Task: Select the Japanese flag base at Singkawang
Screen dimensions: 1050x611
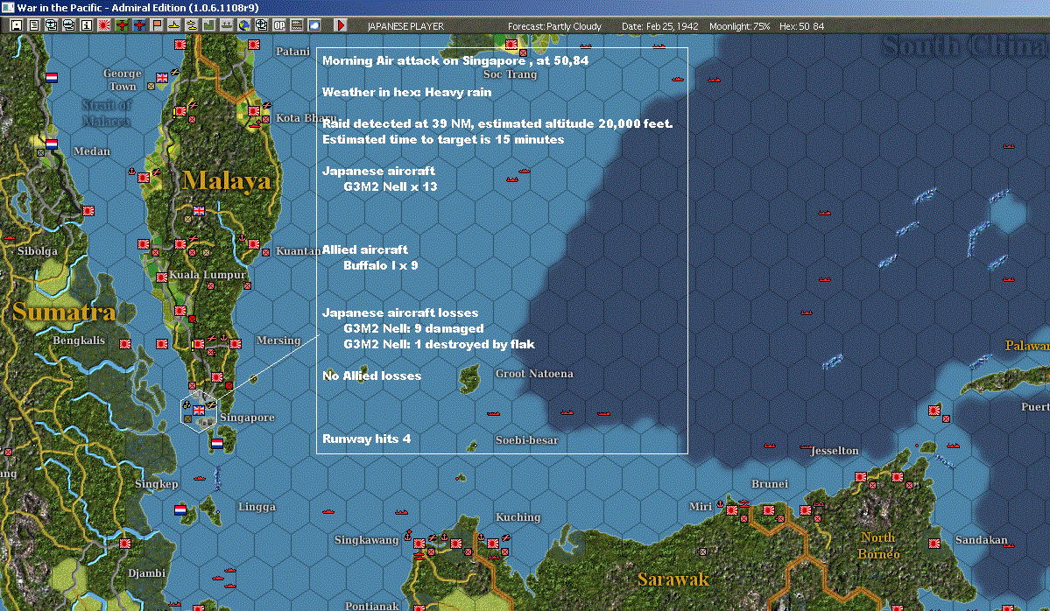Action: tap(419, 544)
